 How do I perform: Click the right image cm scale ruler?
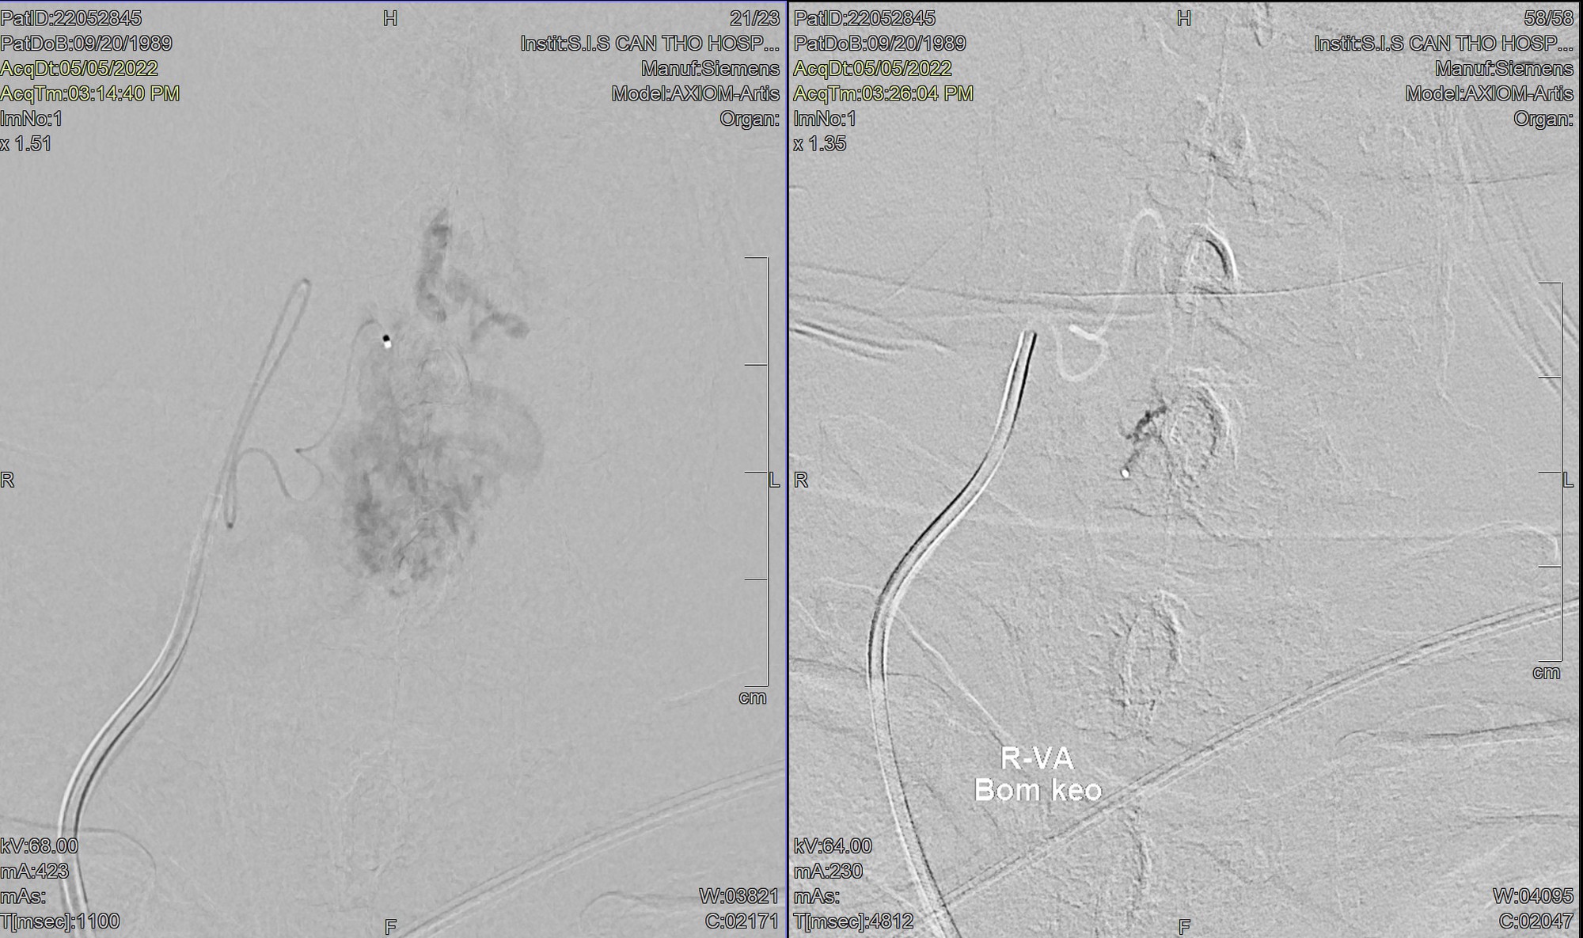click(1551, 472)
